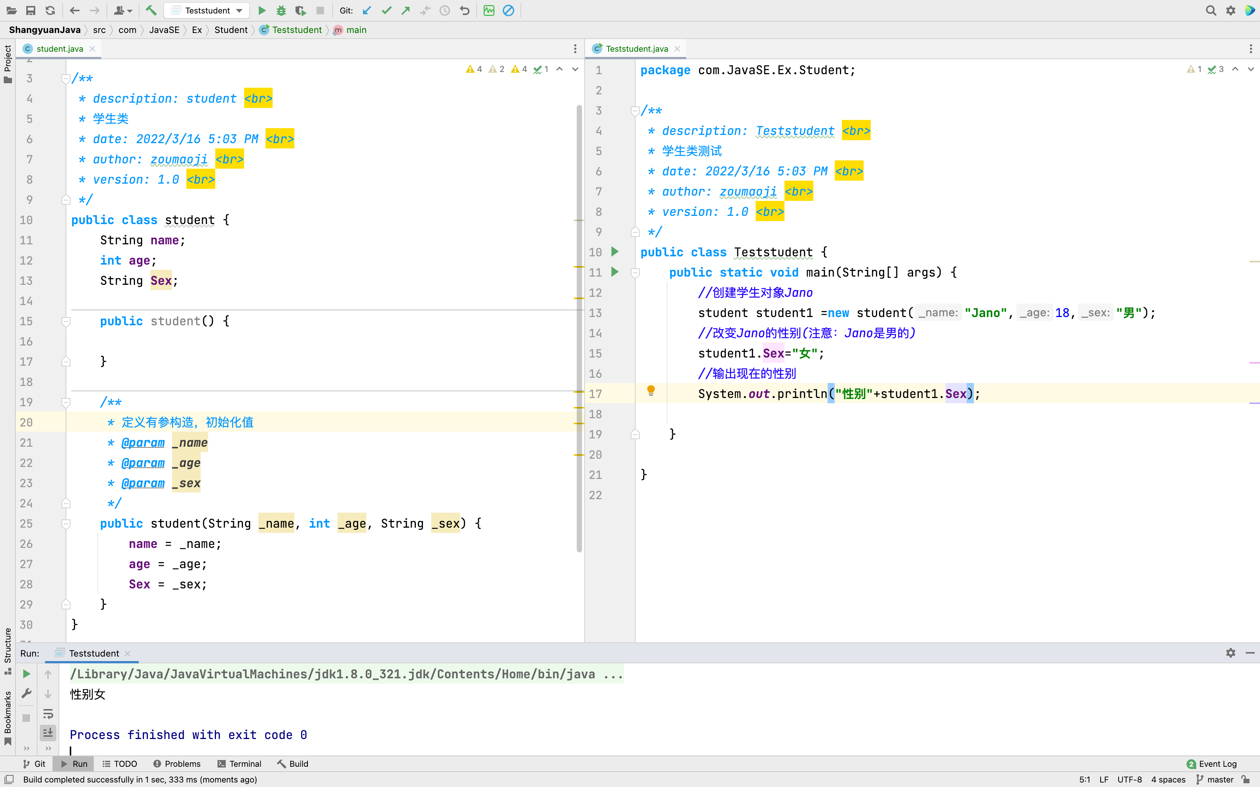Click the Rollback undo icon
The image size is (1260, 787).
(465, 10)
